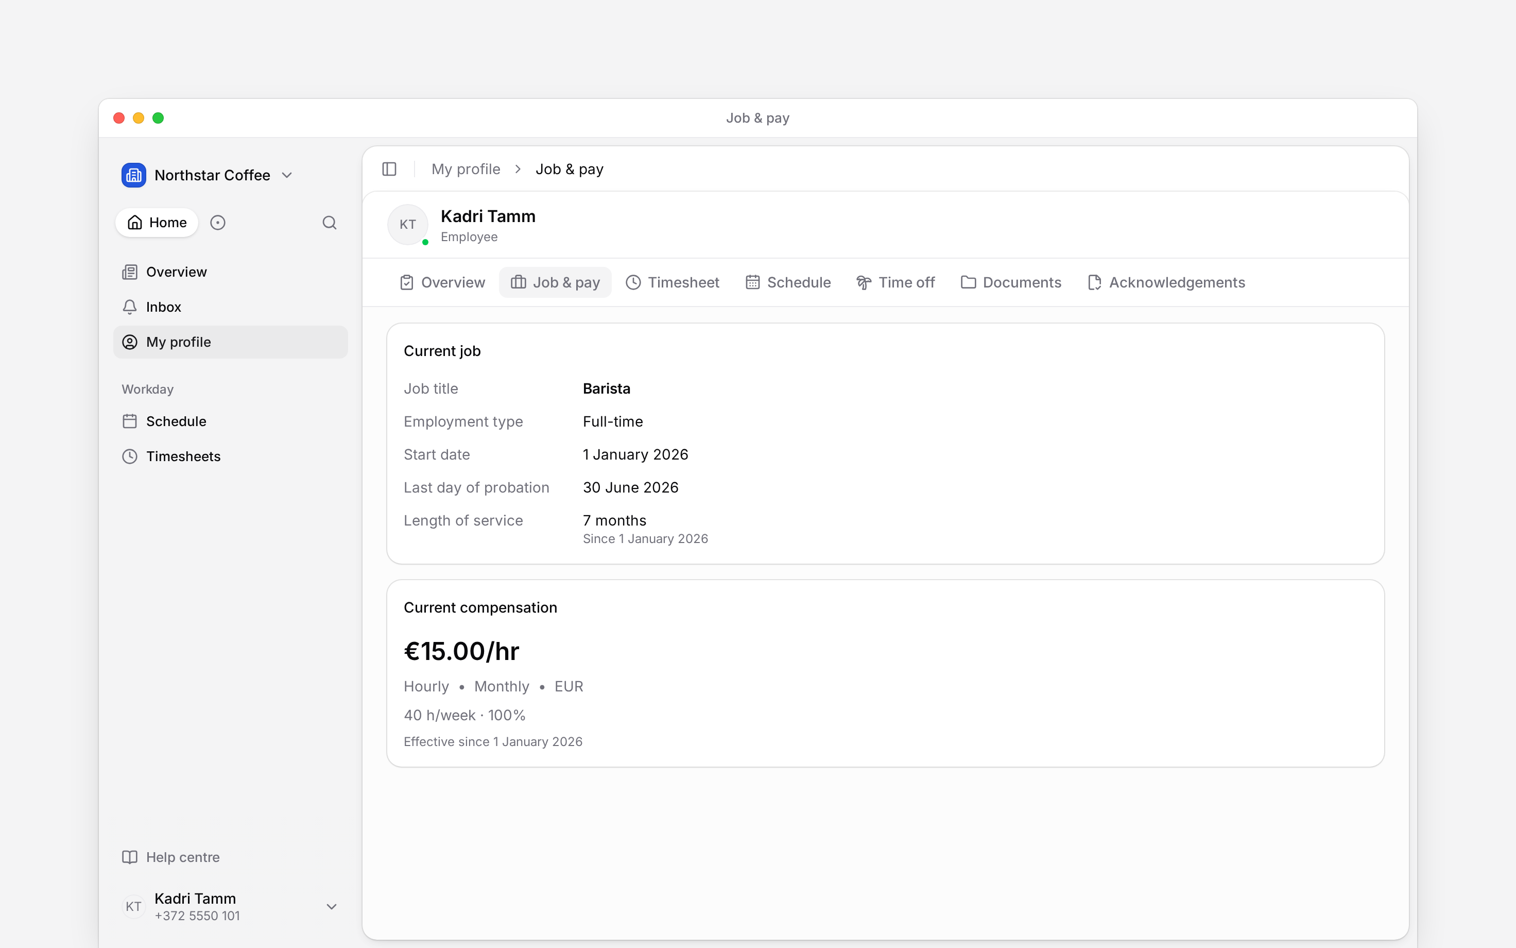Click the KT avatar in profile header

pos(408,225)
